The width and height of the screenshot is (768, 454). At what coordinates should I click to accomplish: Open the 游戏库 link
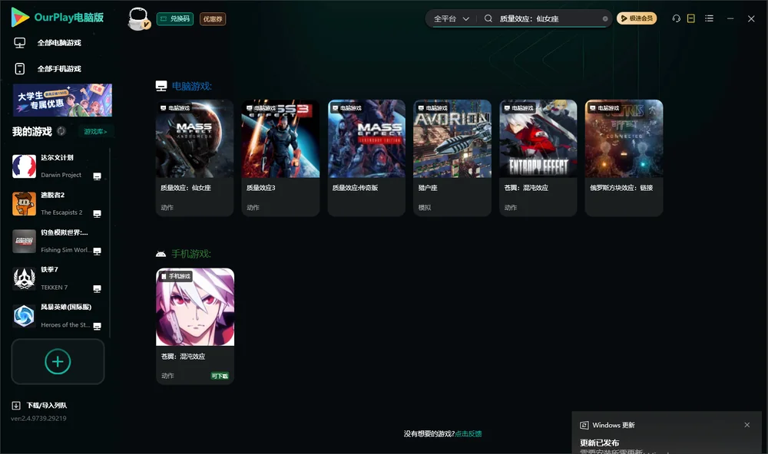pos(95,131)
